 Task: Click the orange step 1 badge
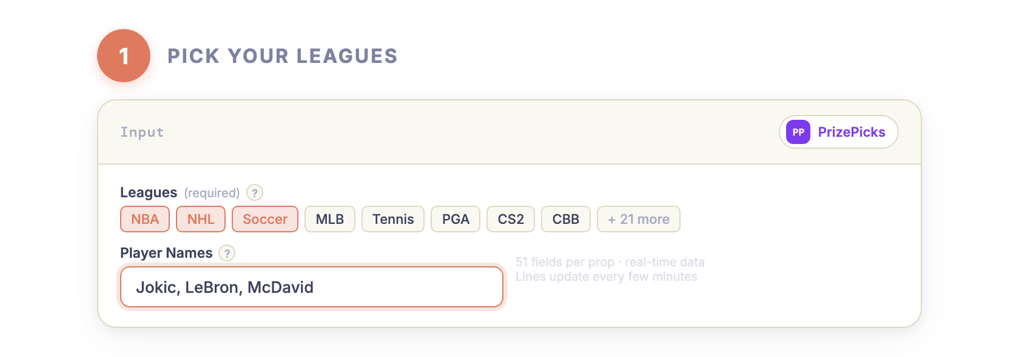124,56
